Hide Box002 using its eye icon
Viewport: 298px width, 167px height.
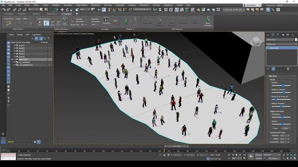coord(14,48)
